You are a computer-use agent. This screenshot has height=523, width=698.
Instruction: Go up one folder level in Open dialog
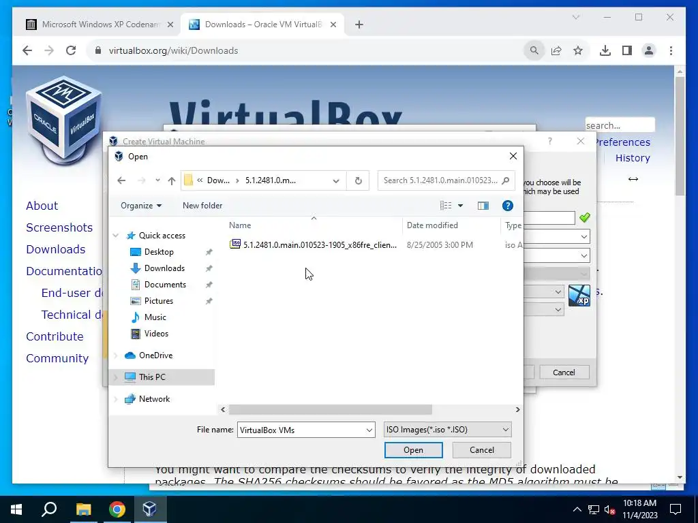pos(172,180)
